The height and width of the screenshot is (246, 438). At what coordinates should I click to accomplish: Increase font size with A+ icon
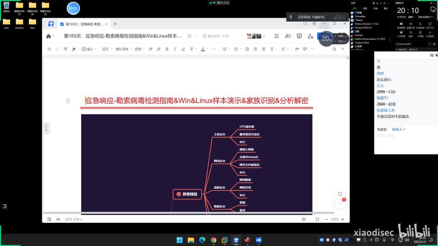[151, 49]
